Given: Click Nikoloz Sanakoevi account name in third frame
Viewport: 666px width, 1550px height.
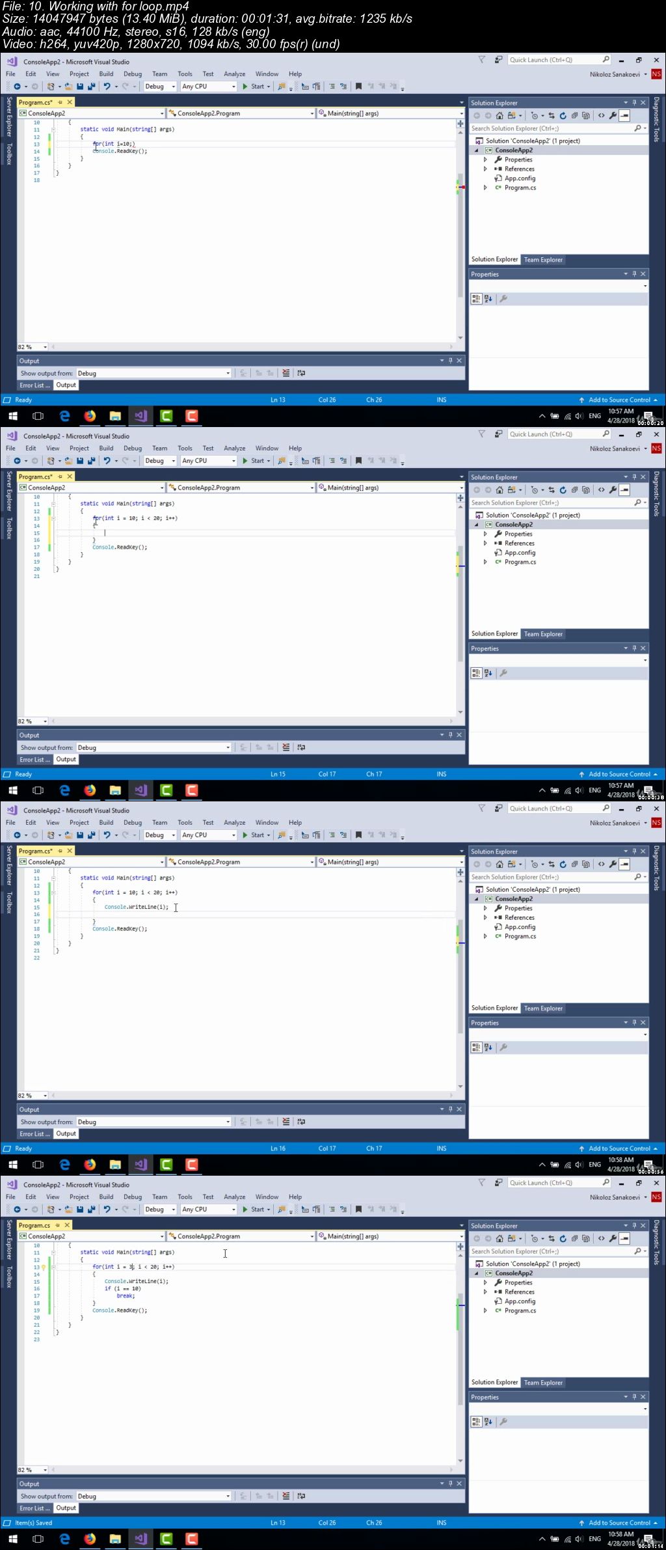Looking at the screenshot, I should click(x=615, y=823).
